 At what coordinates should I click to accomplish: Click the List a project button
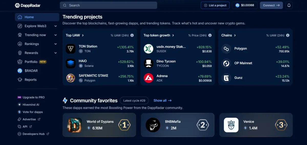pos(215,5)
